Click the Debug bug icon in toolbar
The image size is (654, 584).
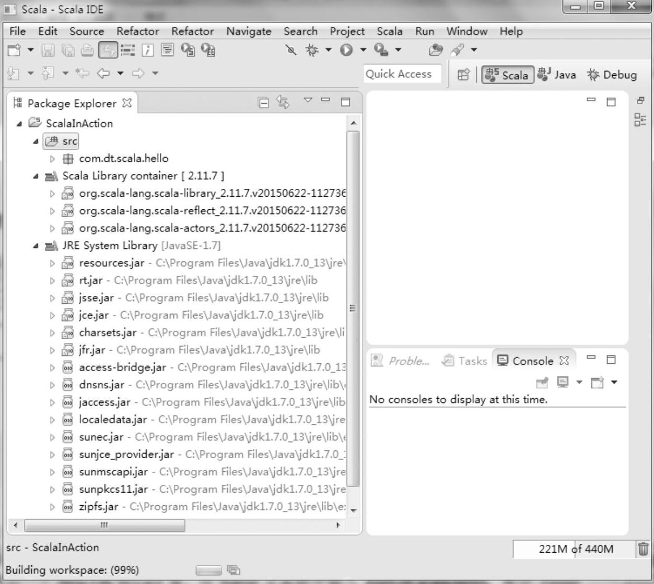(x=312, y=50)
